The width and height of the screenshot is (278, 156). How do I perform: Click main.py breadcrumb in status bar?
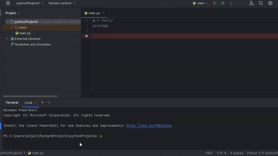click(x=36, y=153)
